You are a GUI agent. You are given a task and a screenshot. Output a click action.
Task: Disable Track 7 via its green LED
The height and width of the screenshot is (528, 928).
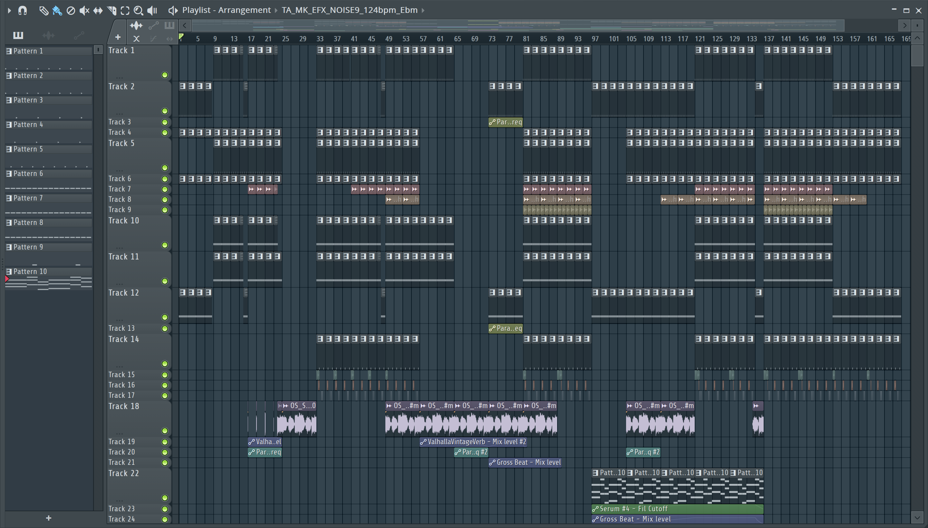coord(165,189)
